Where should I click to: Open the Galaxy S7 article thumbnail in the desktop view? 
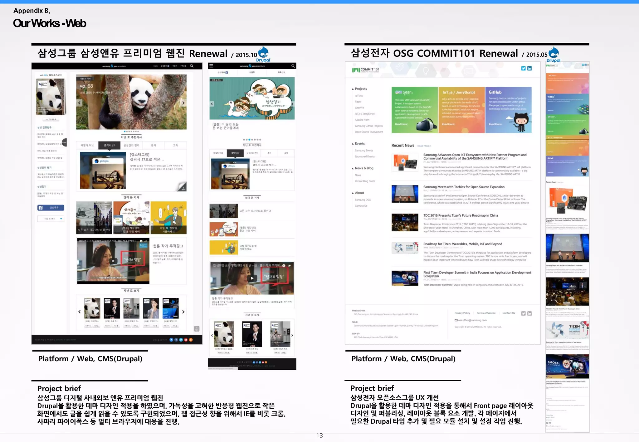pyautogui.click(x=103, y=171)
